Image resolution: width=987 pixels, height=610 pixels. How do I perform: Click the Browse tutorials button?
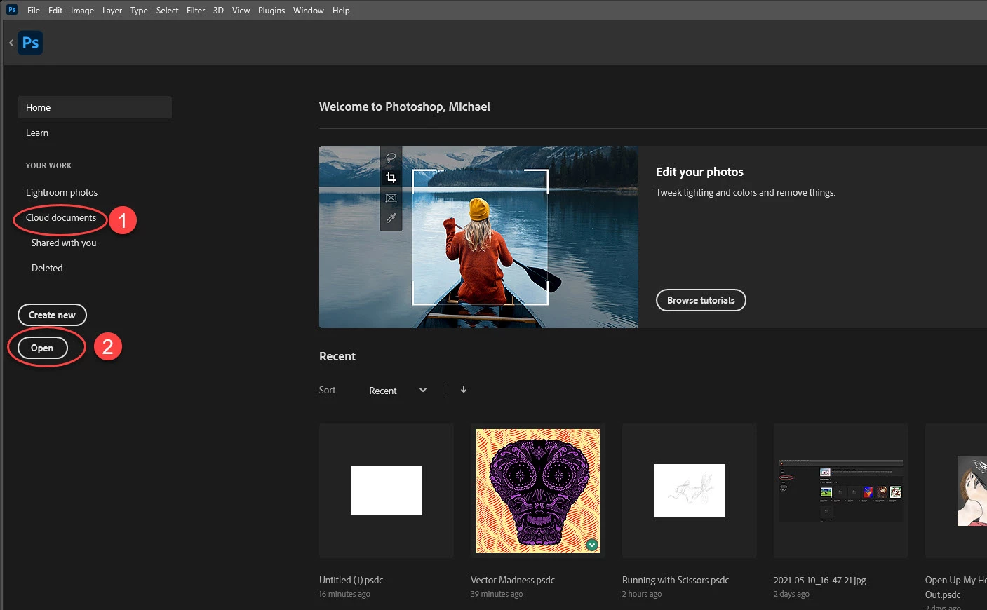701,300
